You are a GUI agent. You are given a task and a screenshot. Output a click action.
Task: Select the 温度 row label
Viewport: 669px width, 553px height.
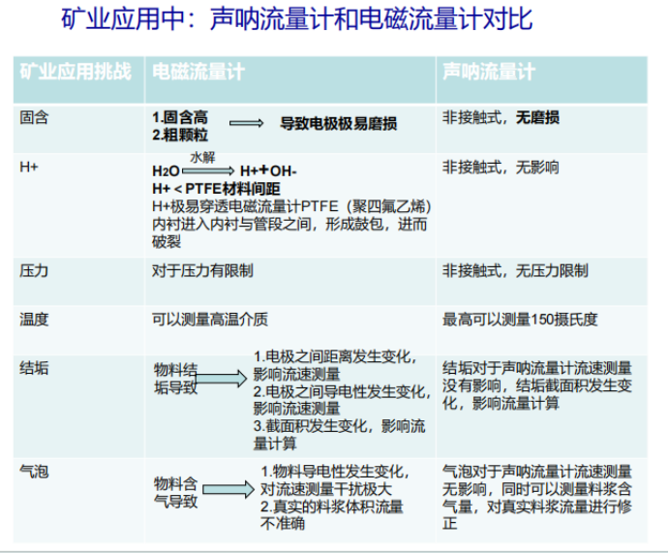pos(34,318)
